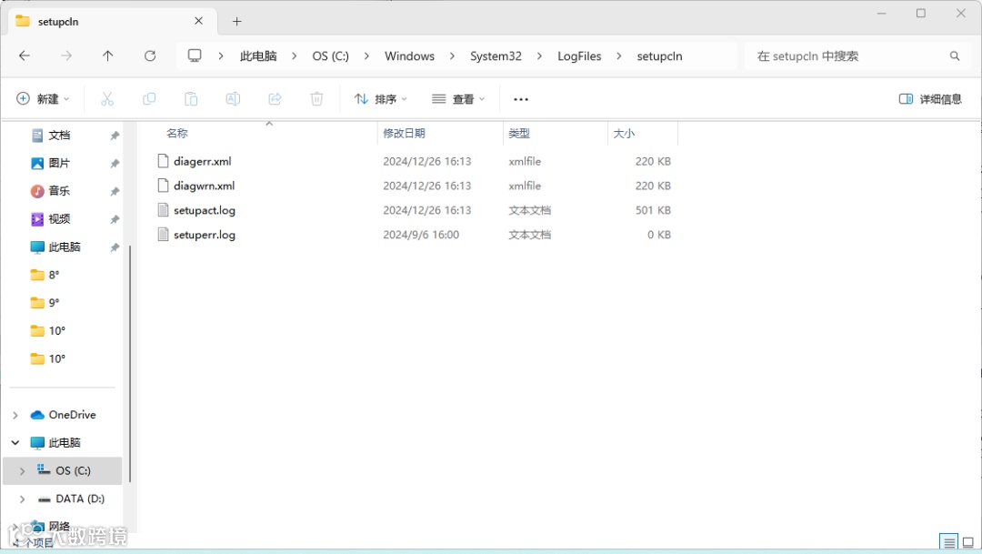Image resolution: width=982 pixels, height=554 pixels.
Task: Click the 2024/9/6 16:00 date cell
Action: click(x=421, y=235)
